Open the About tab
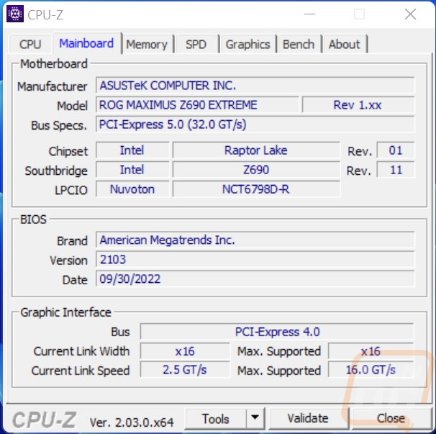 click(344, 44)
